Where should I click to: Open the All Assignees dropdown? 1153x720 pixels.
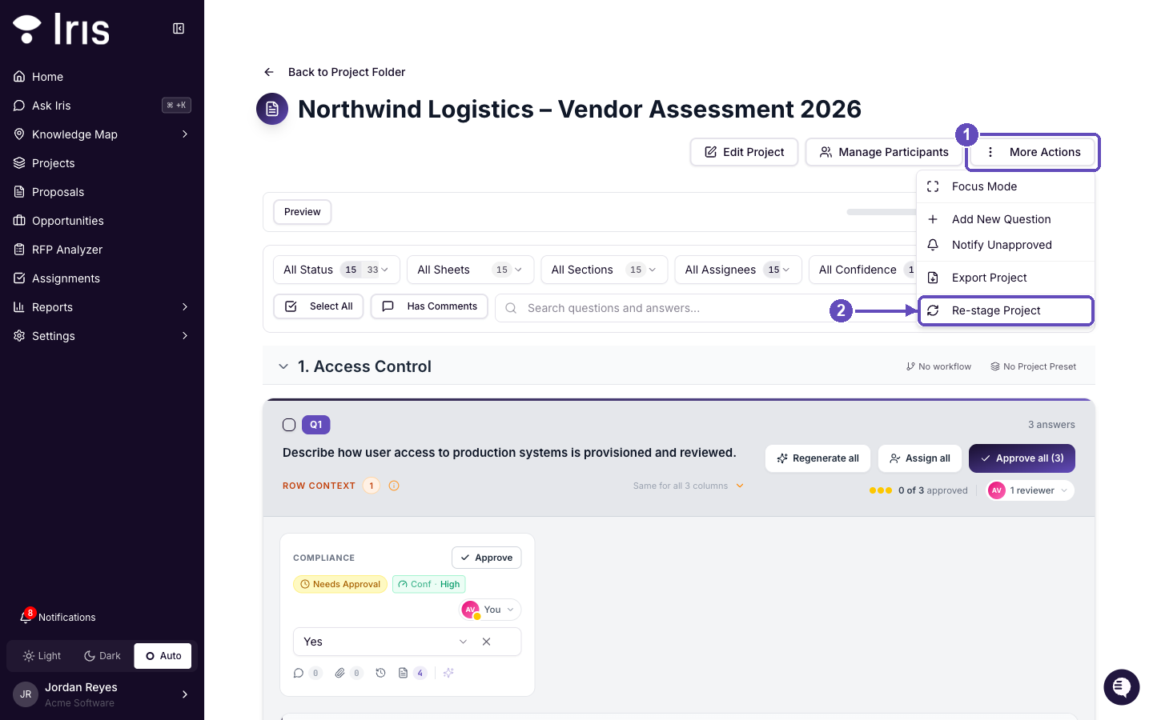(x=737, y=270)
